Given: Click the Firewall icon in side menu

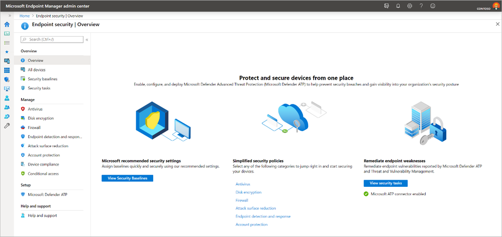Looking at the screenshot, I should coord(23,128).
